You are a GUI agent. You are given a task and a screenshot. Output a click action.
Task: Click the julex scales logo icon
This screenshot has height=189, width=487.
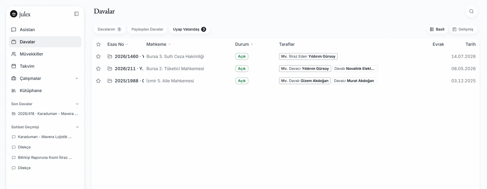point(14,14)
